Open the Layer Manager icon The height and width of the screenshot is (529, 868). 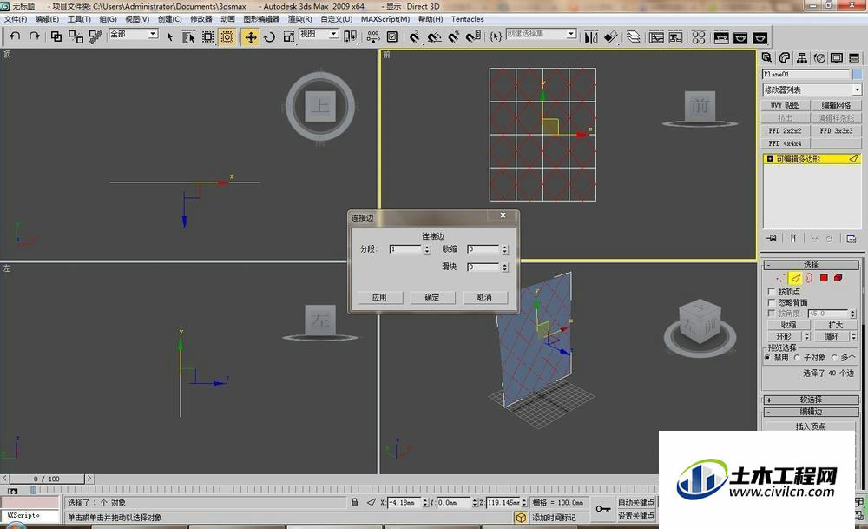click(x=634, y=37)
